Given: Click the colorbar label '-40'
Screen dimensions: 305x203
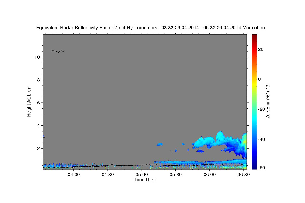Looking at the screenshot, I should (x=262, y=139).
